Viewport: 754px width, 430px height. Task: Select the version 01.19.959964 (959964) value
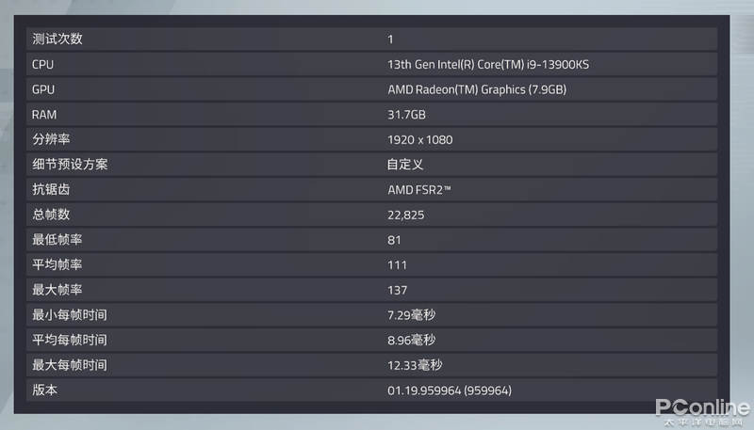click(x=450, y=390)
